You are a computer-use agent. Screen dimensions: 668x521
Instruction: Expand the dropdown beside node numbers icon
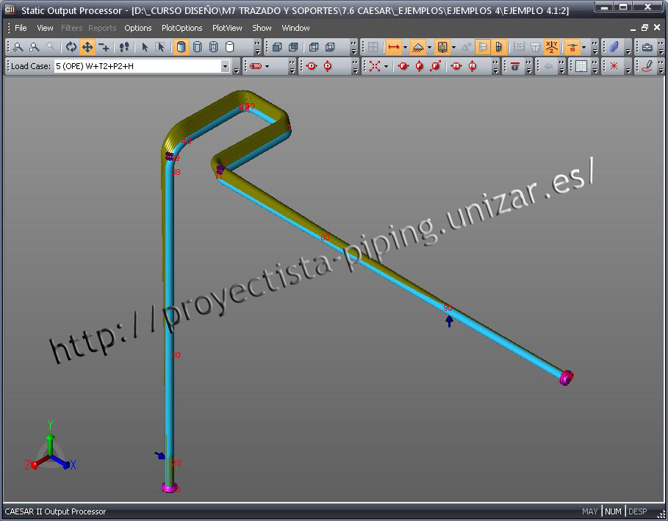583,47
